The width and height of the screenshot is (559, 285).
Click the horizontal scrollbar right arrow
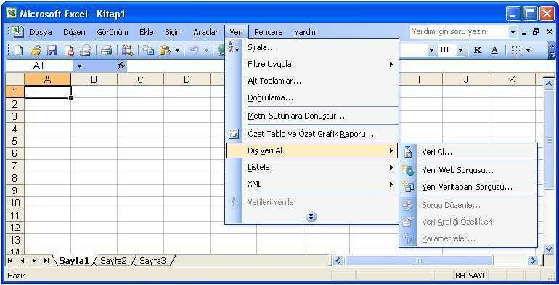pyautogui.click(x=534, y=261)
